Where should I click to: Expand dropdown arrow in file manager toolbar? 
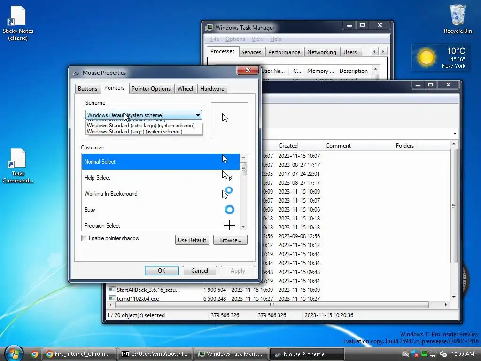[x=455, y=134]
